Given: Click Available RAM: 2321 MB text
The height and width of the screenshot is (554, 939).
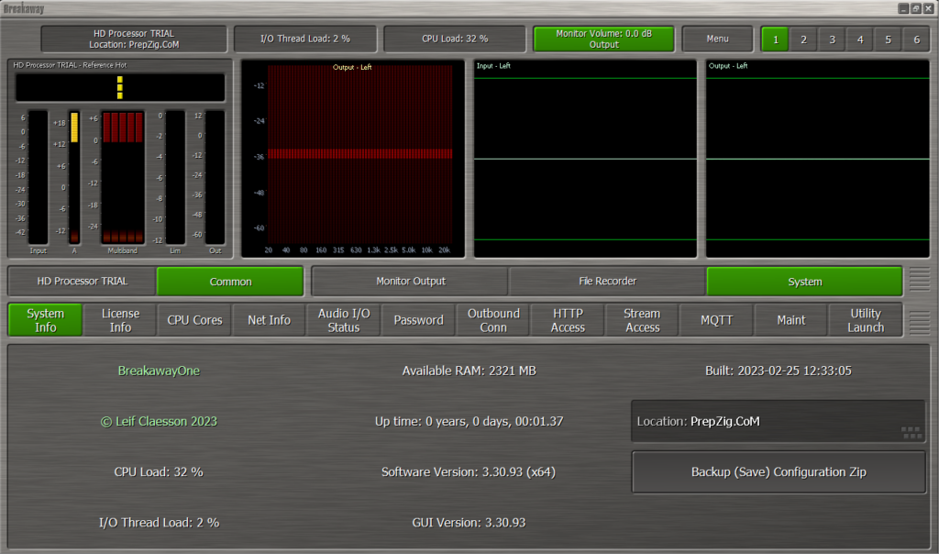Looking at the screenshot, I should coord(469,371).
